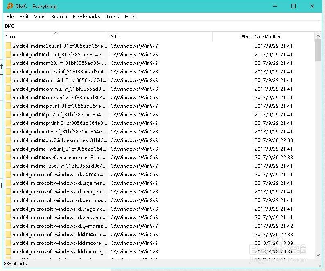This screenshot has height=271, width=325.
Task: Sort results by Name column header
Action: tap(56, 37)
